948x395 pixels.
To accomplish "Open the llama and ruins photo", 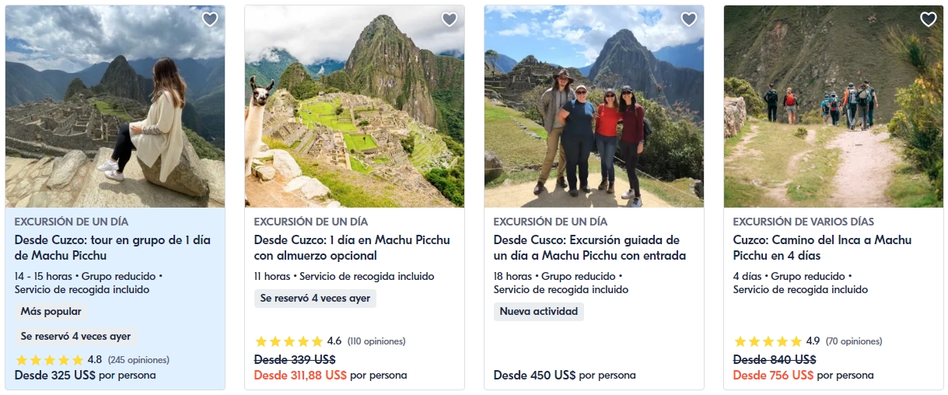I will (355, 107).
